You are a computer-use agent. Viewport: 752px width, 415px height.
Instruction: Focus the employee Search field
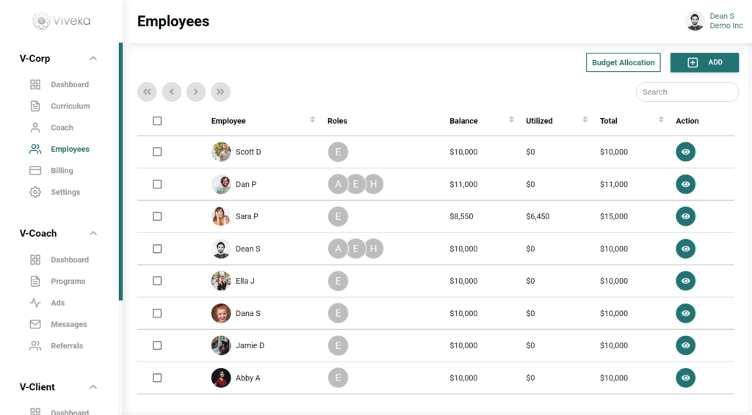687,92
